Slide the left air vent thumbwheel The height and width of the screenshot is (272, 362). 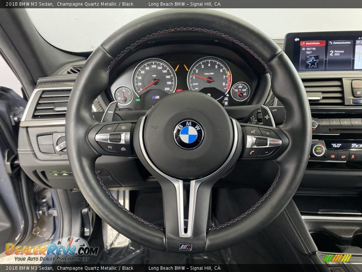(60, 108)
